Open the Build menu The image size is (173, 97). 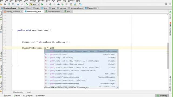pos(48,1)
